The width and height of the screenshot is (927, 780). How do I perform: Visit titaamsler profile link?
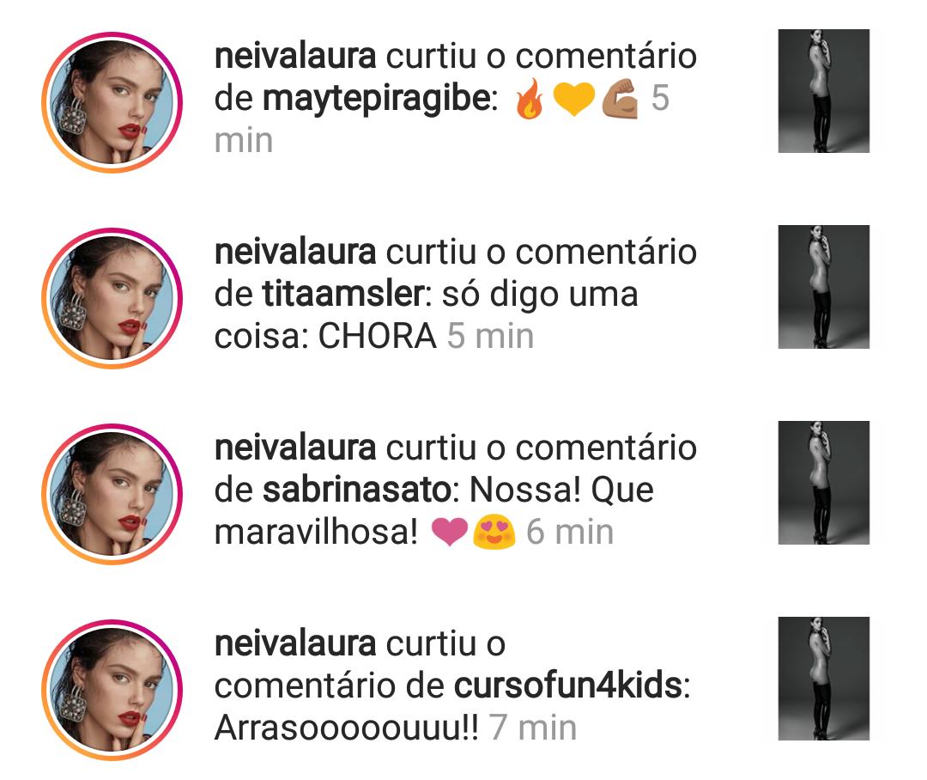pyautogui.click(x=342, y=295)
